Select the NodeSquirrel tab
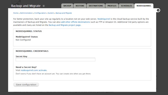 [x=144, y=6]
